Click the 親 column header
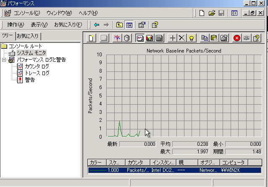Viewport: 268px width, 187px height. coord(187,163)
